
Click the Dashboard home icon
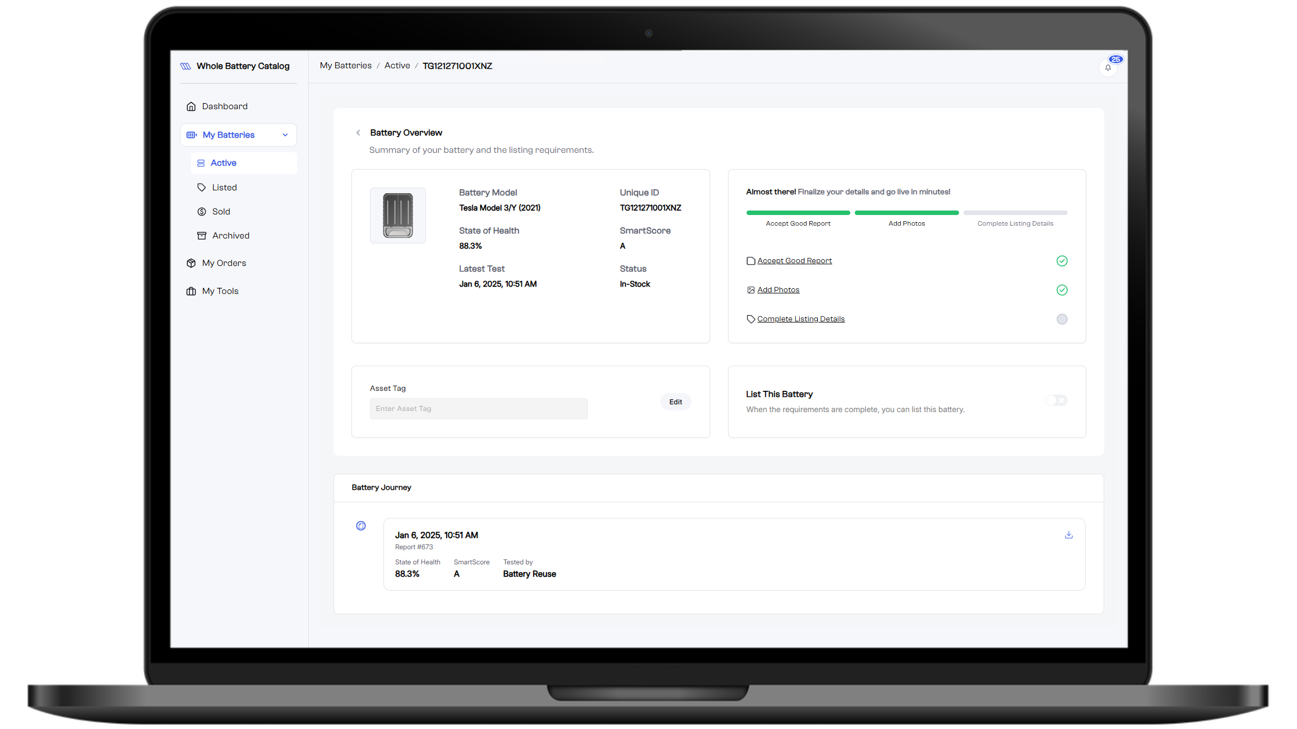(x=191, y=106)
